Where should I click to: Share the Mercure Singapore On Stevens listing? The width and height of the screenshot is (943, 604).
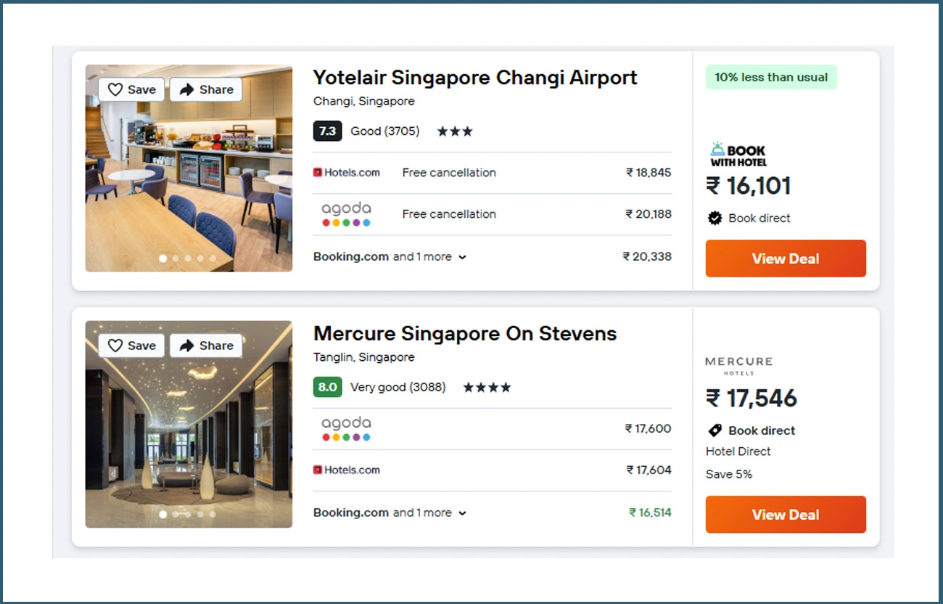[206, 346]
